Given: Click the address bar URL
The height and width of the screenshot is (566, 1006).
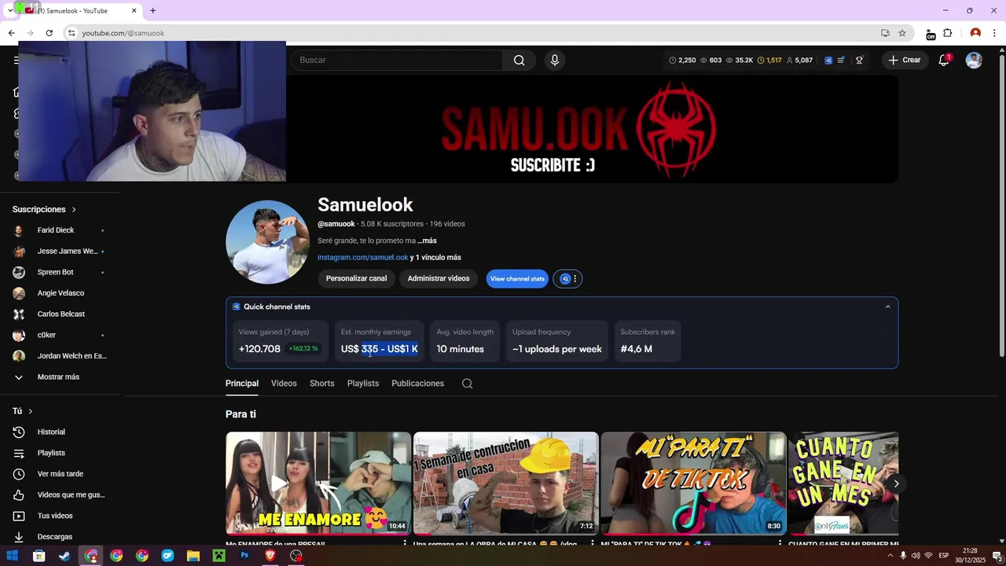Looking at the screenshot, I should pyautogui.click(x=123, y=33).
